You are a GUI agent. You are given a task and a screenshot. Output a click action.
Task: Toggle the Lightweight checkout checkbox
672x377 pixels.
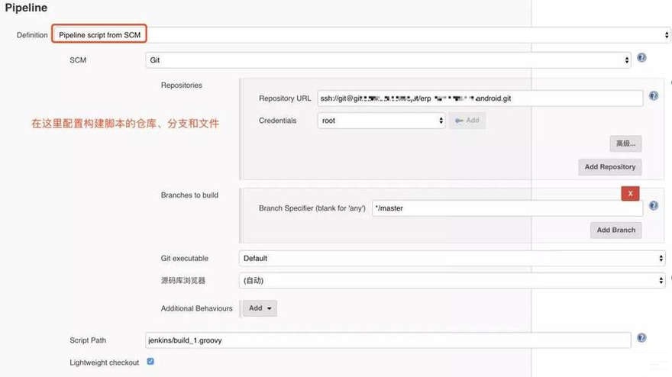[x=150, y=361]
